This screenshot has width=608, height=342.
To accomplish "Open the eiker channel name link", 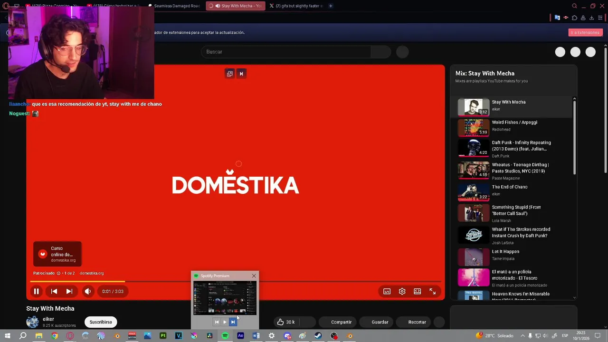I will coord(48,319).
